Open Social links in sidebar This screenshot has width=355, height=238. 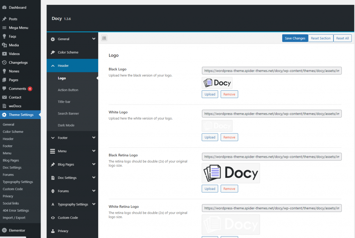pos(11,203)
